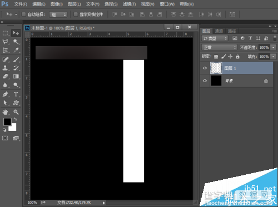Open the 正常 blend mode dropdown

(220, 47)
